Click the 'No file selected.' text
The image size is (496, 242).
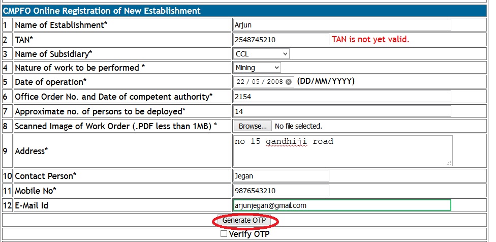[x=298, y=126]
